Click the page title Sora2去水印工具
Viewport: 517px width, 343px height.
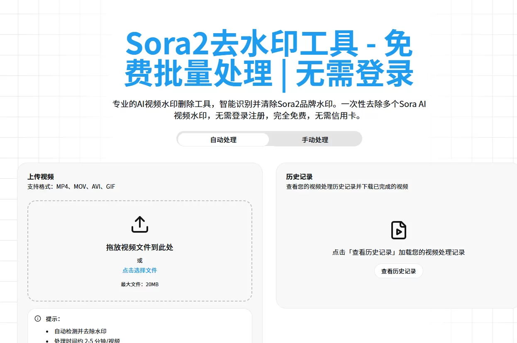[269, 58]
